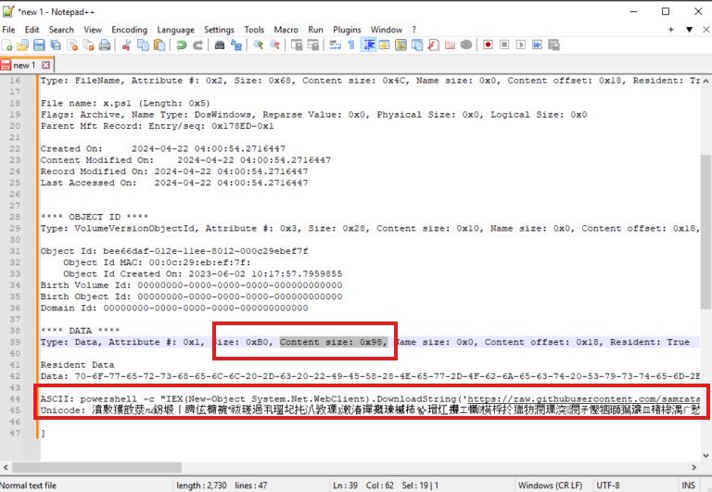Open the User Defined Language icon

384,44
